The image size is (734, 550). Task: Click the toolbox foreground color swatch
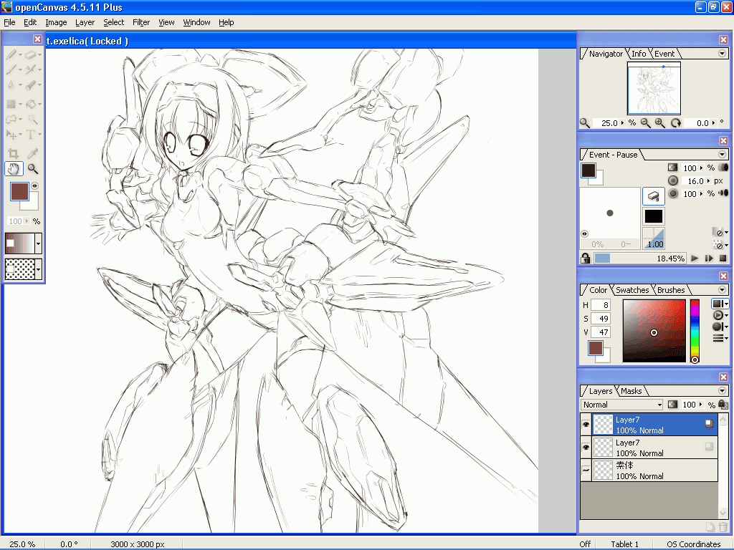(19, 192)
